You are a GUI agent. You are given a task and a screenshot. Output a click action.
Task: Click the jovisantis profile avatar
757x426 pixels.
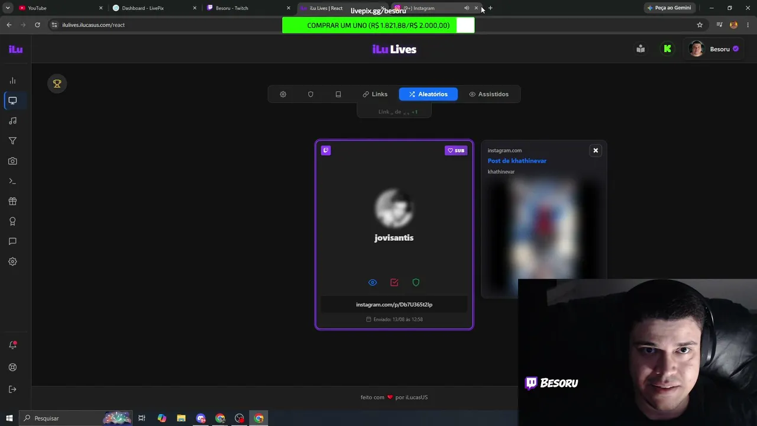(x=394, y=208)
